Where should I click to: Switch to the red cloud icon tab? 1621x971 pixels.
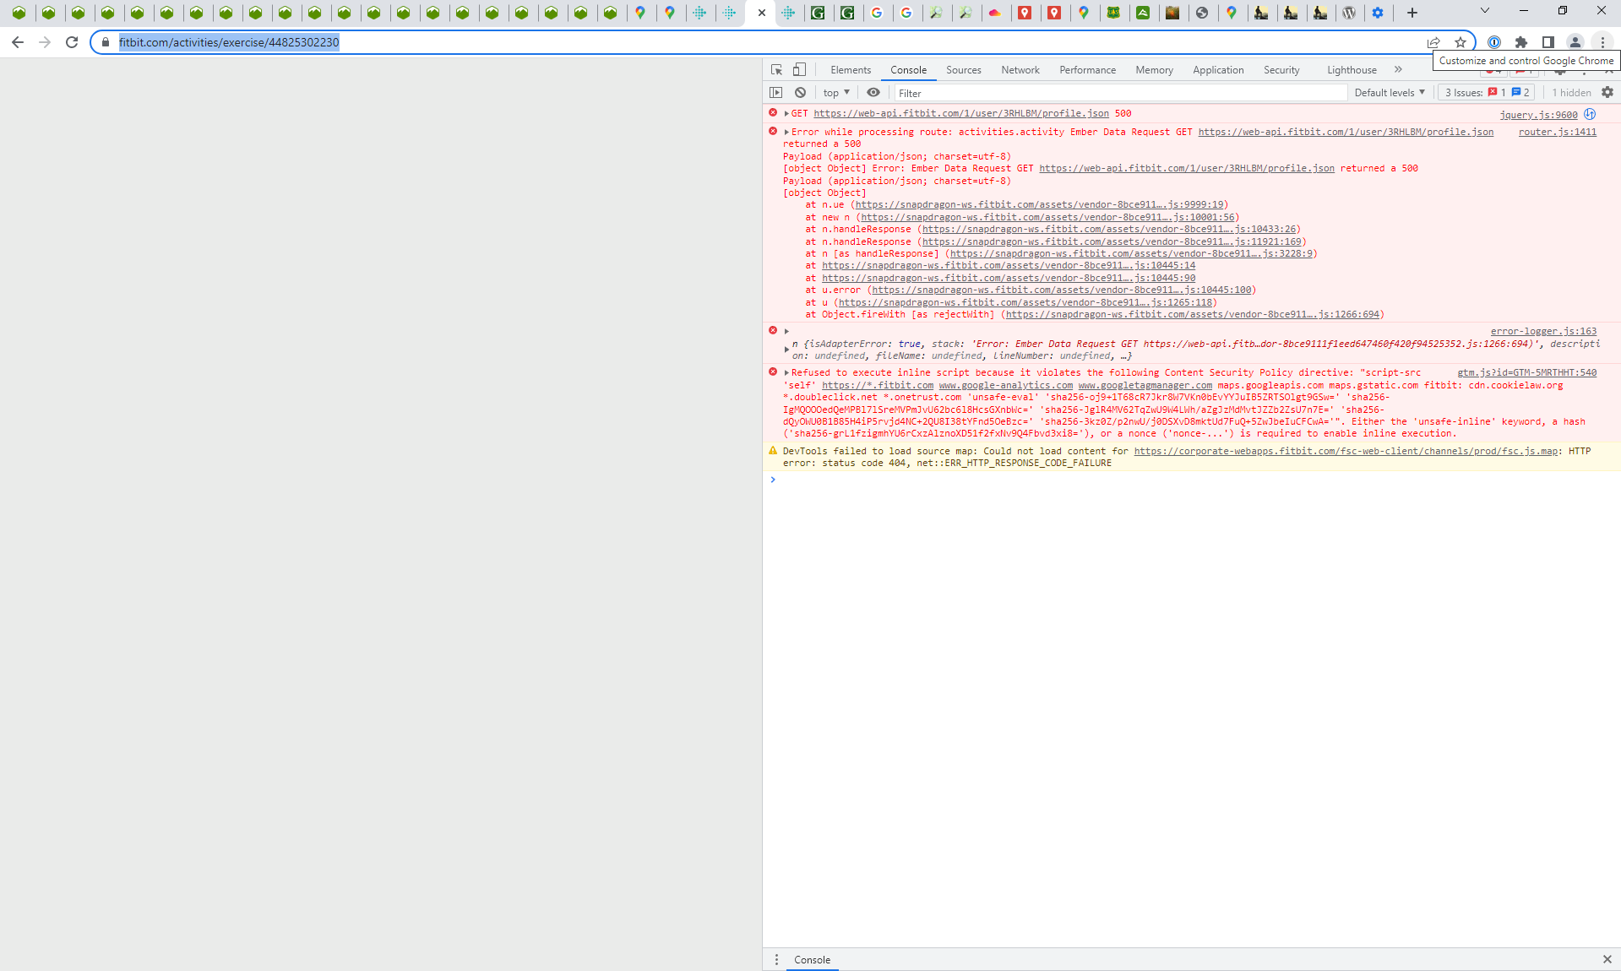[995, 13]
